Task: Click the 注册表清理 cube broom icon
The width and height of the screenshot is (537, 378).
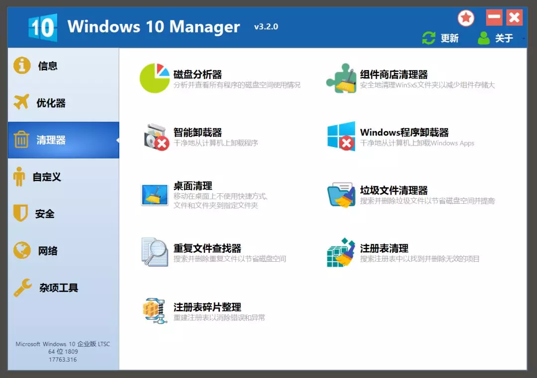Action: click(x=341, y=252)
